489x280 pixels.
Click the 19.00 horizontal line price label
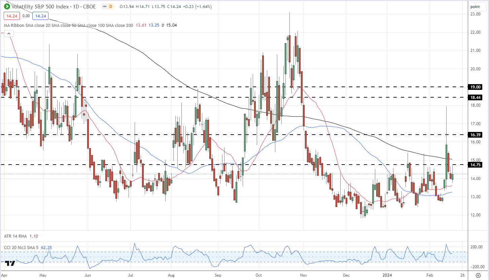pyautogui.click(x=475, y=87)
